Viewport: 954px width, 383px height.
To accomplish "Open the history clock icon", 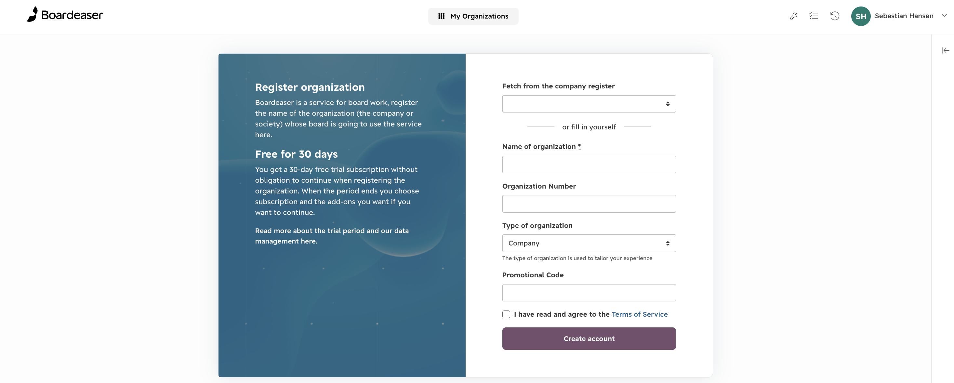I will [x=835, y=16].
